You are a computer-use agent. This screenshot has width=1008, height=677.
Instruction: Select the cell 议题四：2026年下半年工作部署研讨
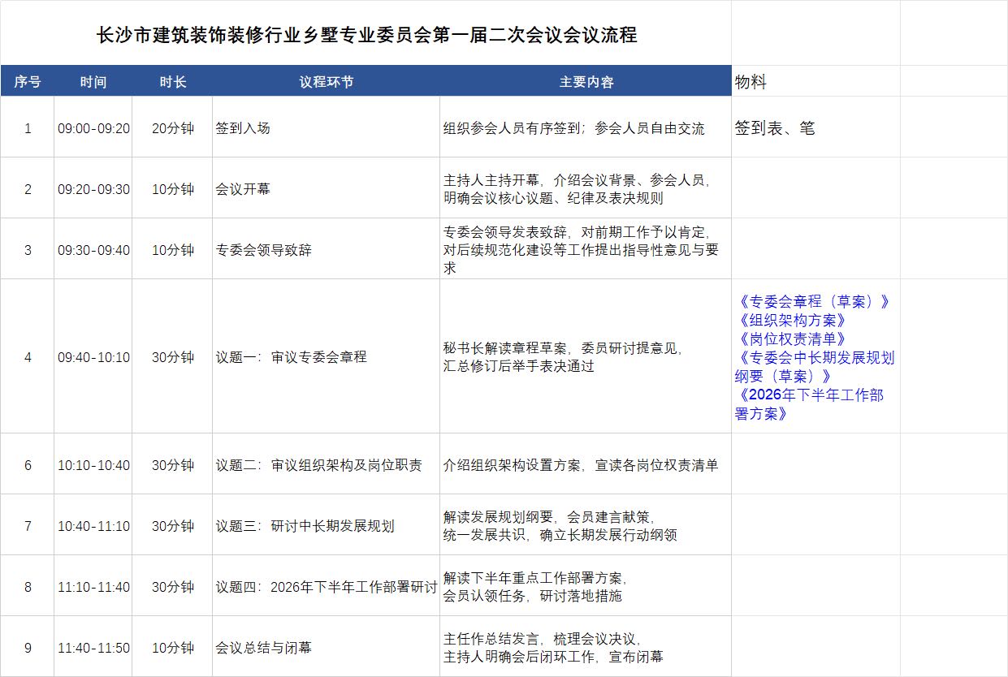point(326,586)
